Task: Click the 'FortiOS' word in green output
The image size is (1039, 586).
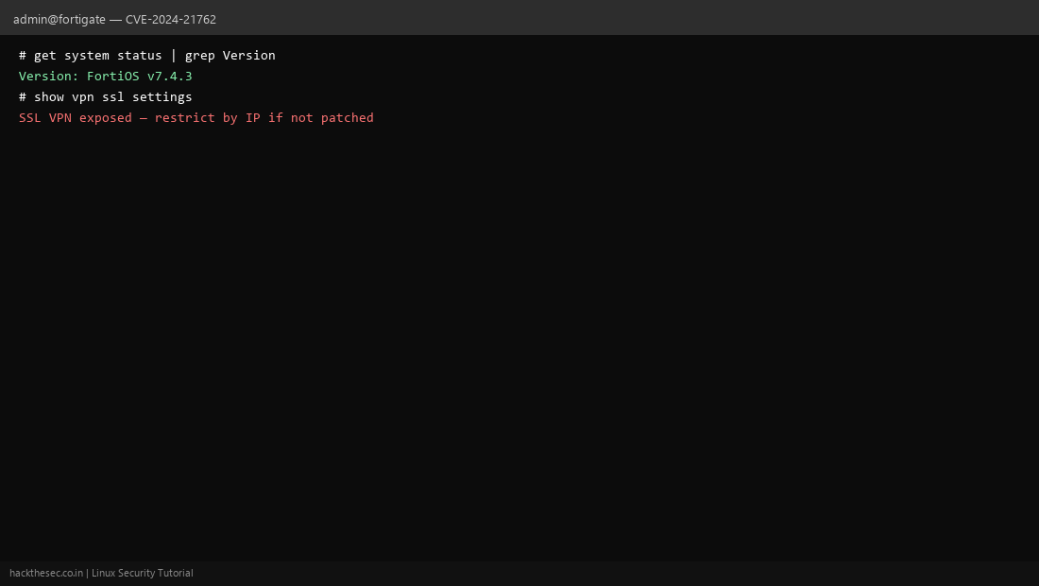Action: pyautogui.click(x=112, y=77)
